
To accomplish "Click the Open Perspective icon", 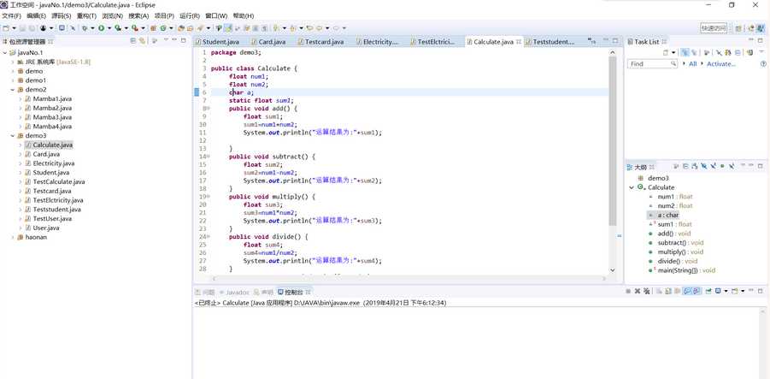I will coord(738,28).
